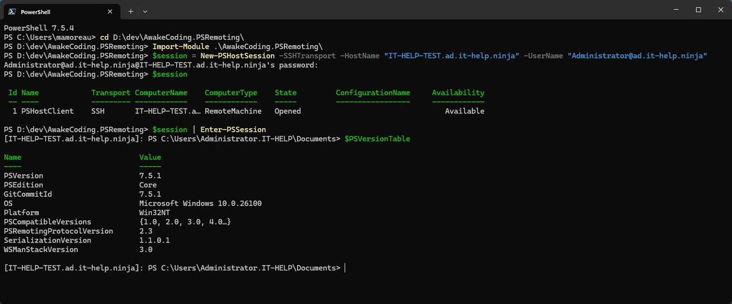The width and height of the screenshot is (732, 304).
Task: Close the PowerShell tab
Action: click(x=109, y=11)
